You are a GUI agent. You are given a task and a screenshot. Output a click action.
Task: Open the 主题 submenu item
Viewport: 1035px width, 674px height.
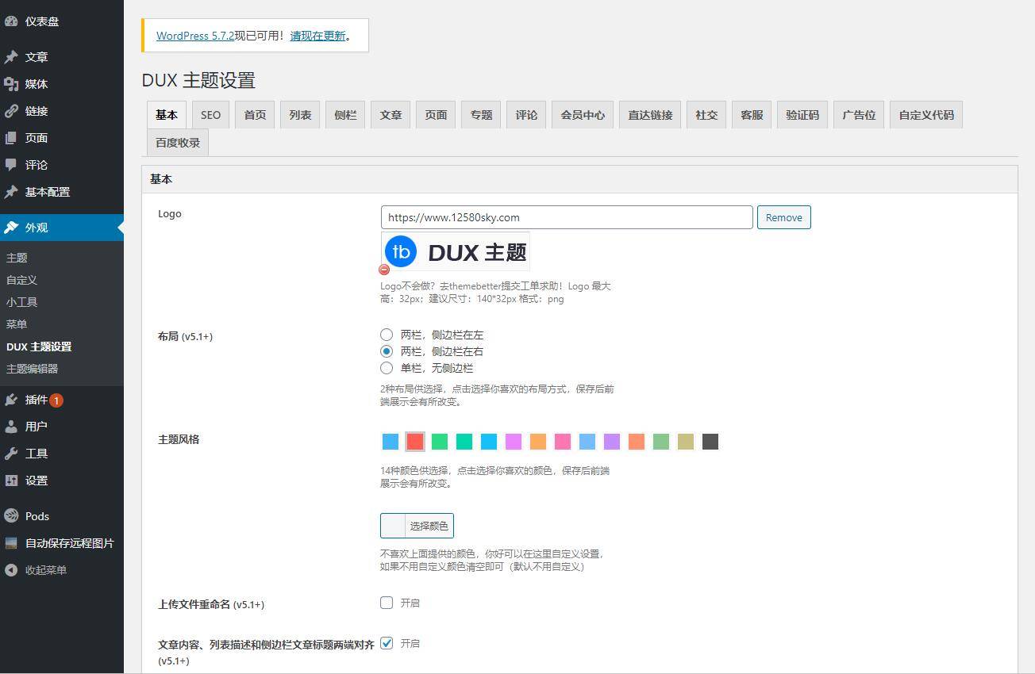17,258
